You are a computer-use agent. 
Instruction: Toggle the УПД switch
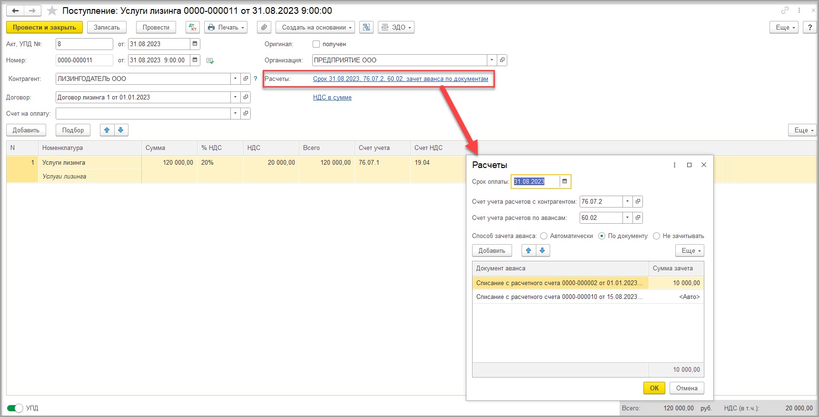(15, 408)
